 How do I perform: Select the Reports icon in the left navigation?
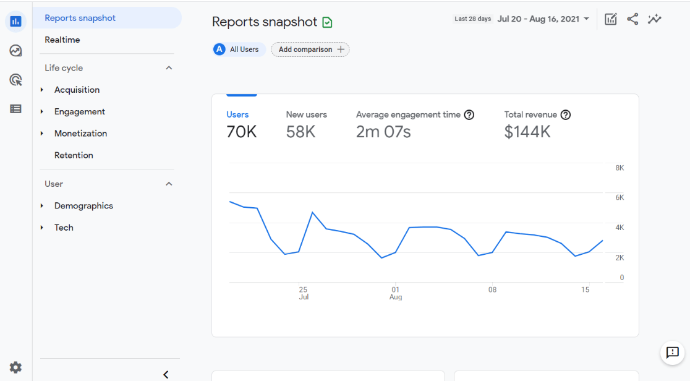[15, 21]
